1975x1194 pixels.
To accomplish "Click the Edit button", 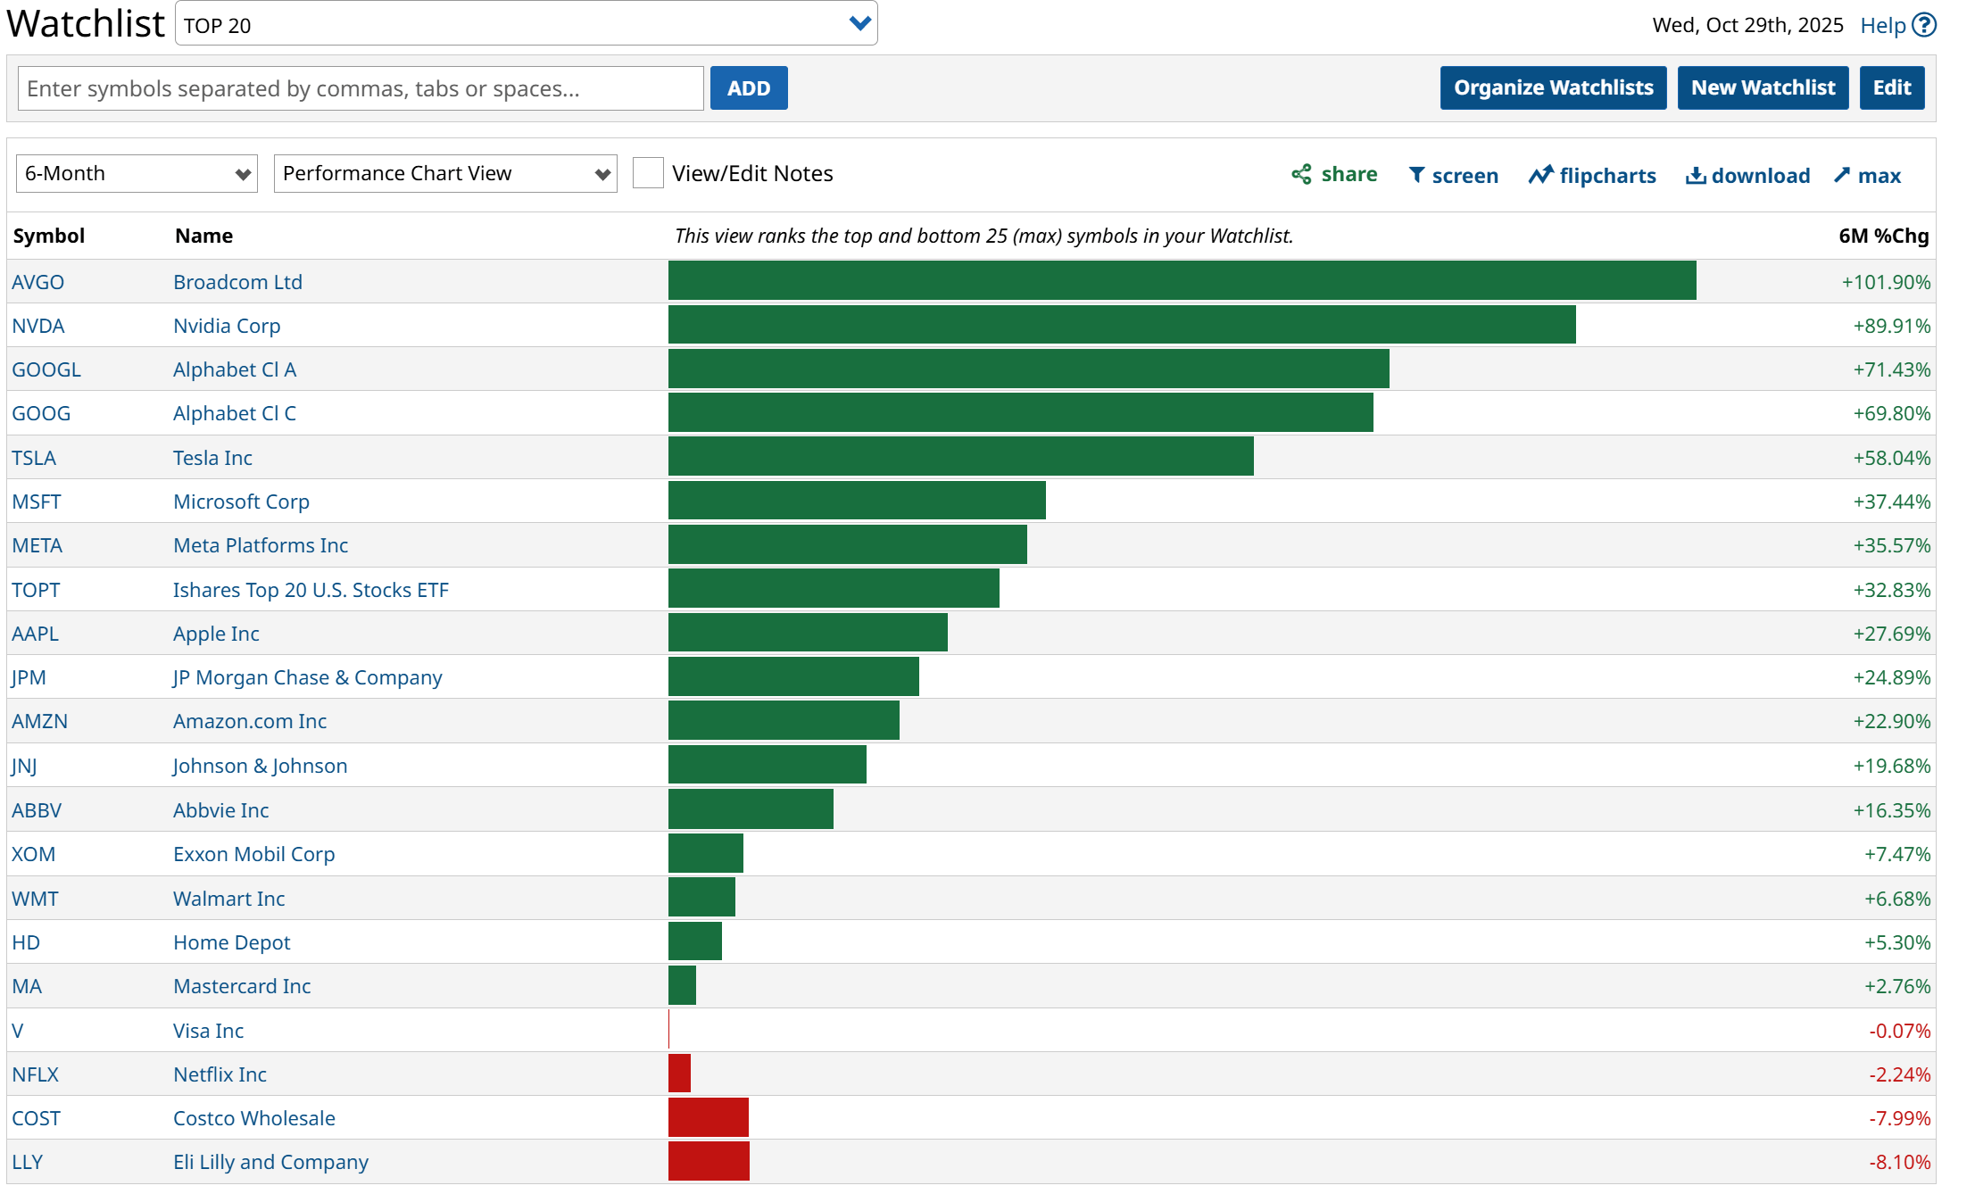I will (x=1891, y=87).
